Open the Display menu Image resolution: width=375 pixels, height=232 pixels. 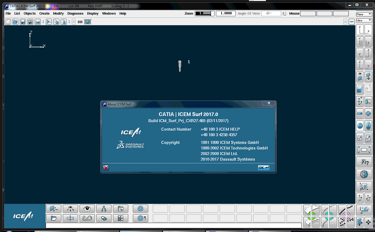93,14
